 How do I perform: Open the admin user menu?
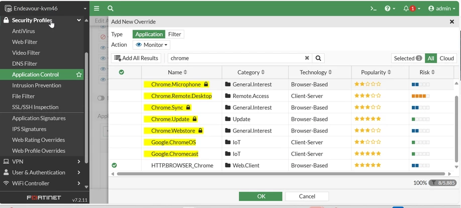coord(443,9)
